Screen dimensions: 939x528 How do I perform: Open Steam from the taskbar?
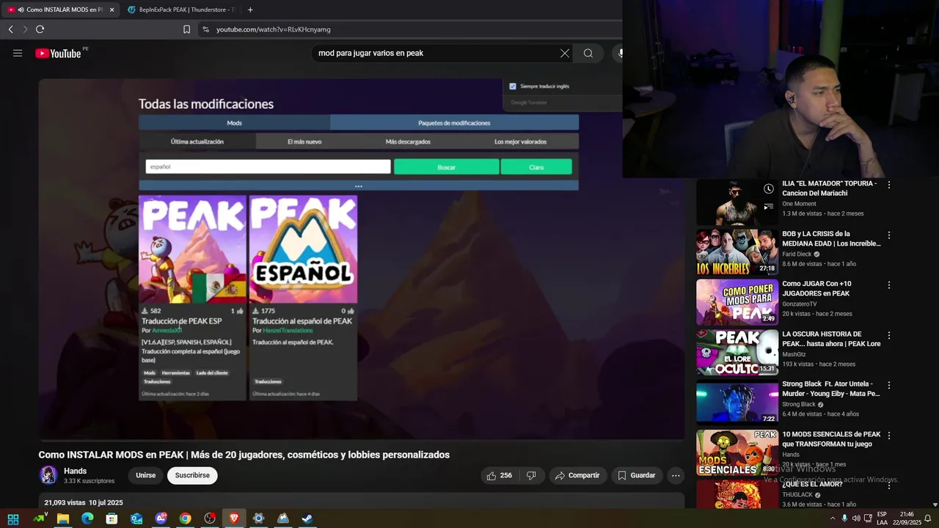pos(307,518)
